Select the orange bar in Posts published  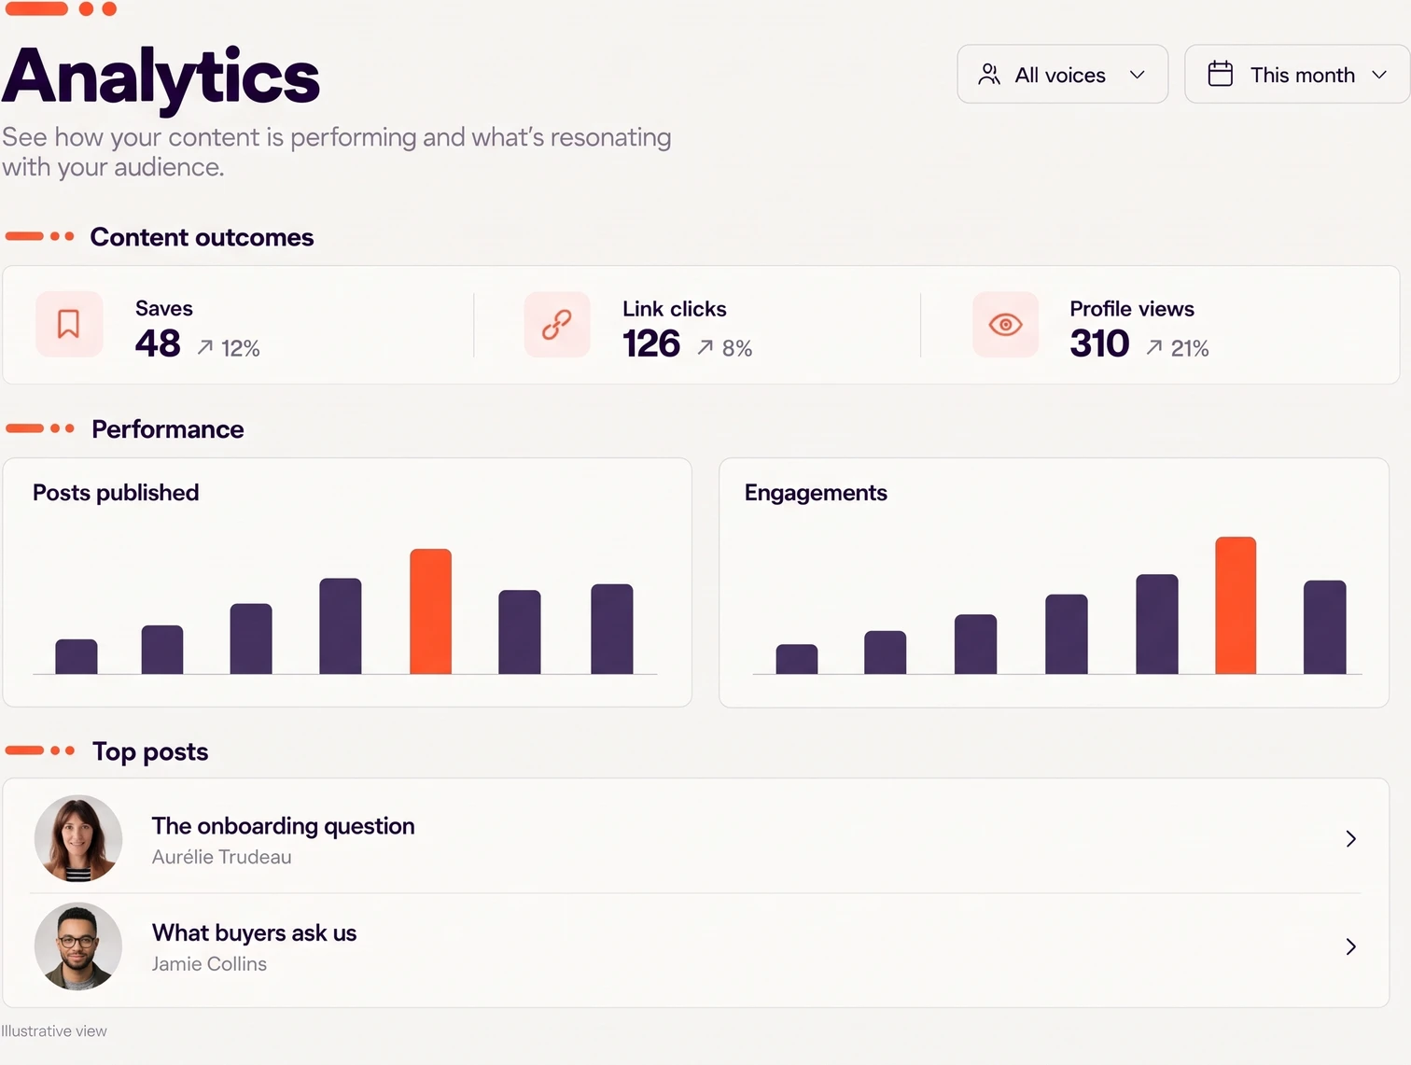[x=430, y=611]
